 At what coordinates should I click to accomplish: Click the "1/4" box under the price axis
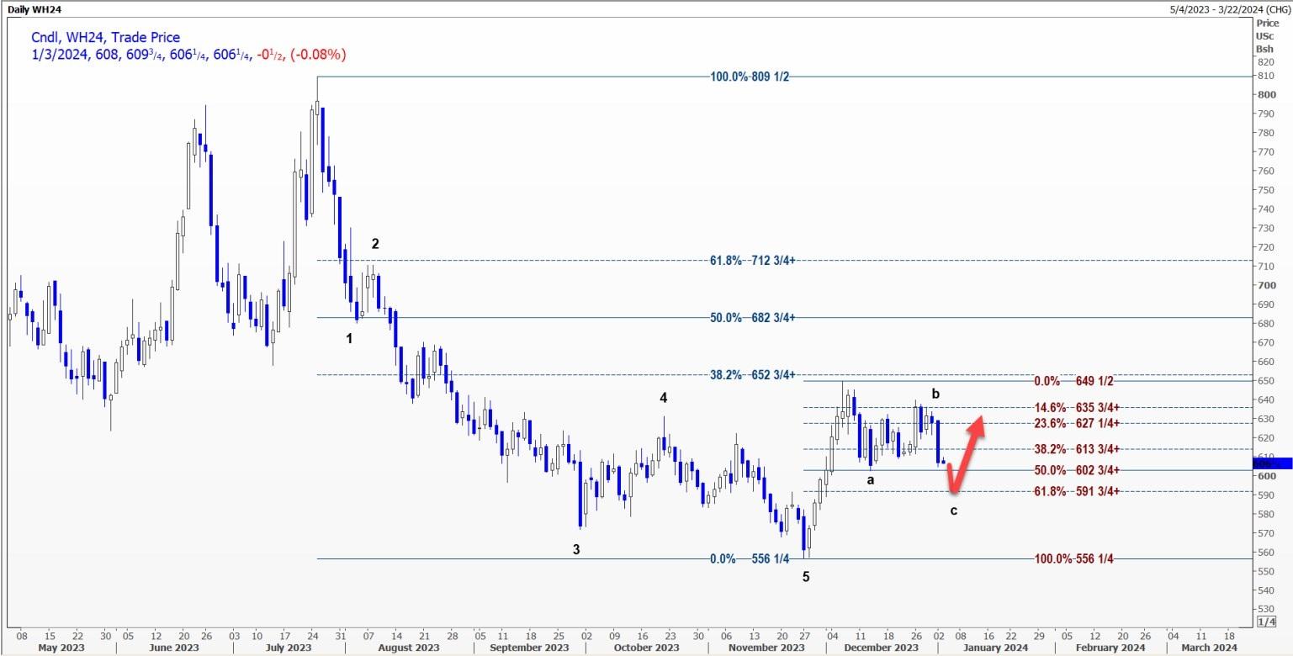click(x=1265, y=621)
